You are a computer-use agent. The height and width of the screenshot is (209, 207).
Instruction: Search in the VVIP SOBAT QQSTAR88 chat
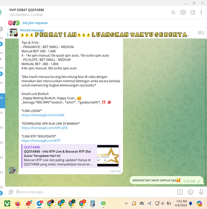tap(173, 13)
